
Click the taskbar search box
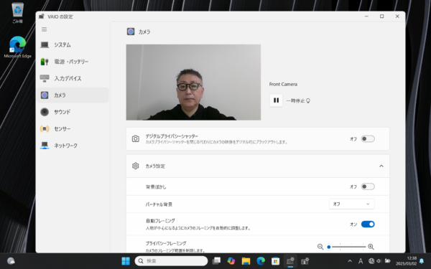pyautogui.click(x=171, y=261)
